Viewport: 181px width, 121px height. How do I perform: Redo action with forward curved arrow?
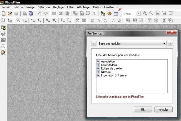pyautogui.click(x=46, y=13)
